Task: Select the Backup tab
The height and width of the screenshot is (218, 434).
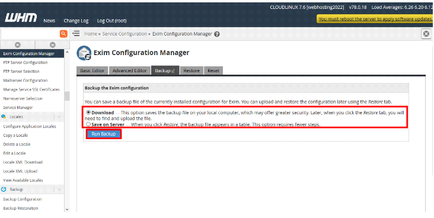Action: (165, 70)
